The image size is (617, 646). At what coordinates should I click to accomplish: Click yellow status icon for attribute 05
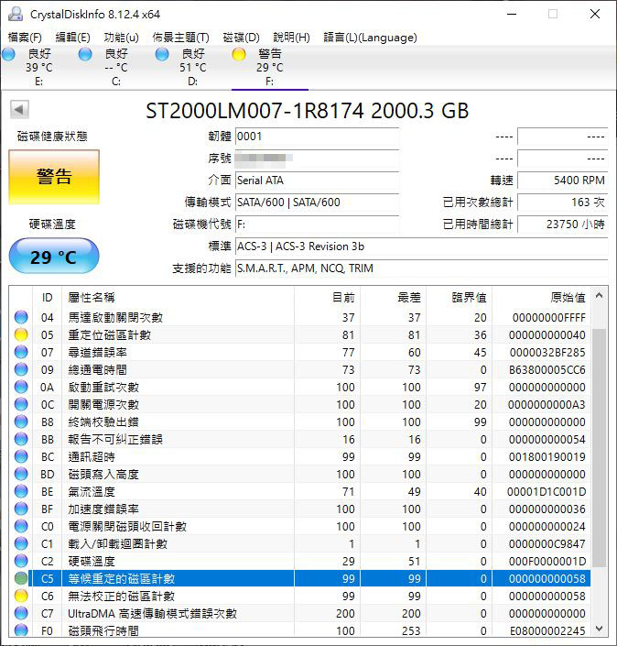[x=21, y=335]
